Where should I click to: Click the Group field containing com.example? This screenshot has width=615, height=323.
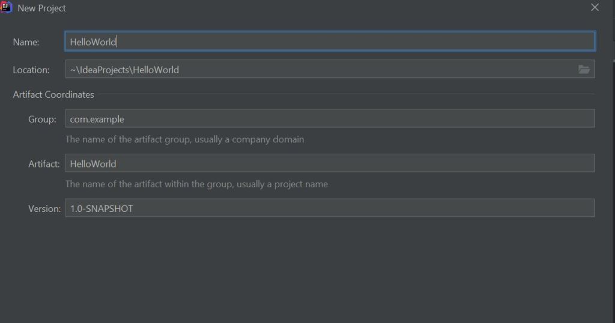click(x=329, y=119)
